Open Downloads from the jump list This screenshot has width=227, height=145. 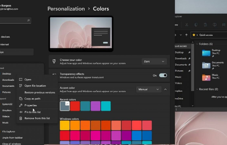pos(8,80)
